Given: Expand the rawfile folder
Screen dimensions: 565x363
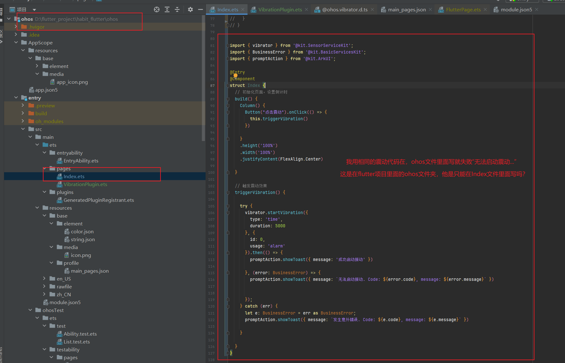Looking at the screenshot, I should point(44,286).
